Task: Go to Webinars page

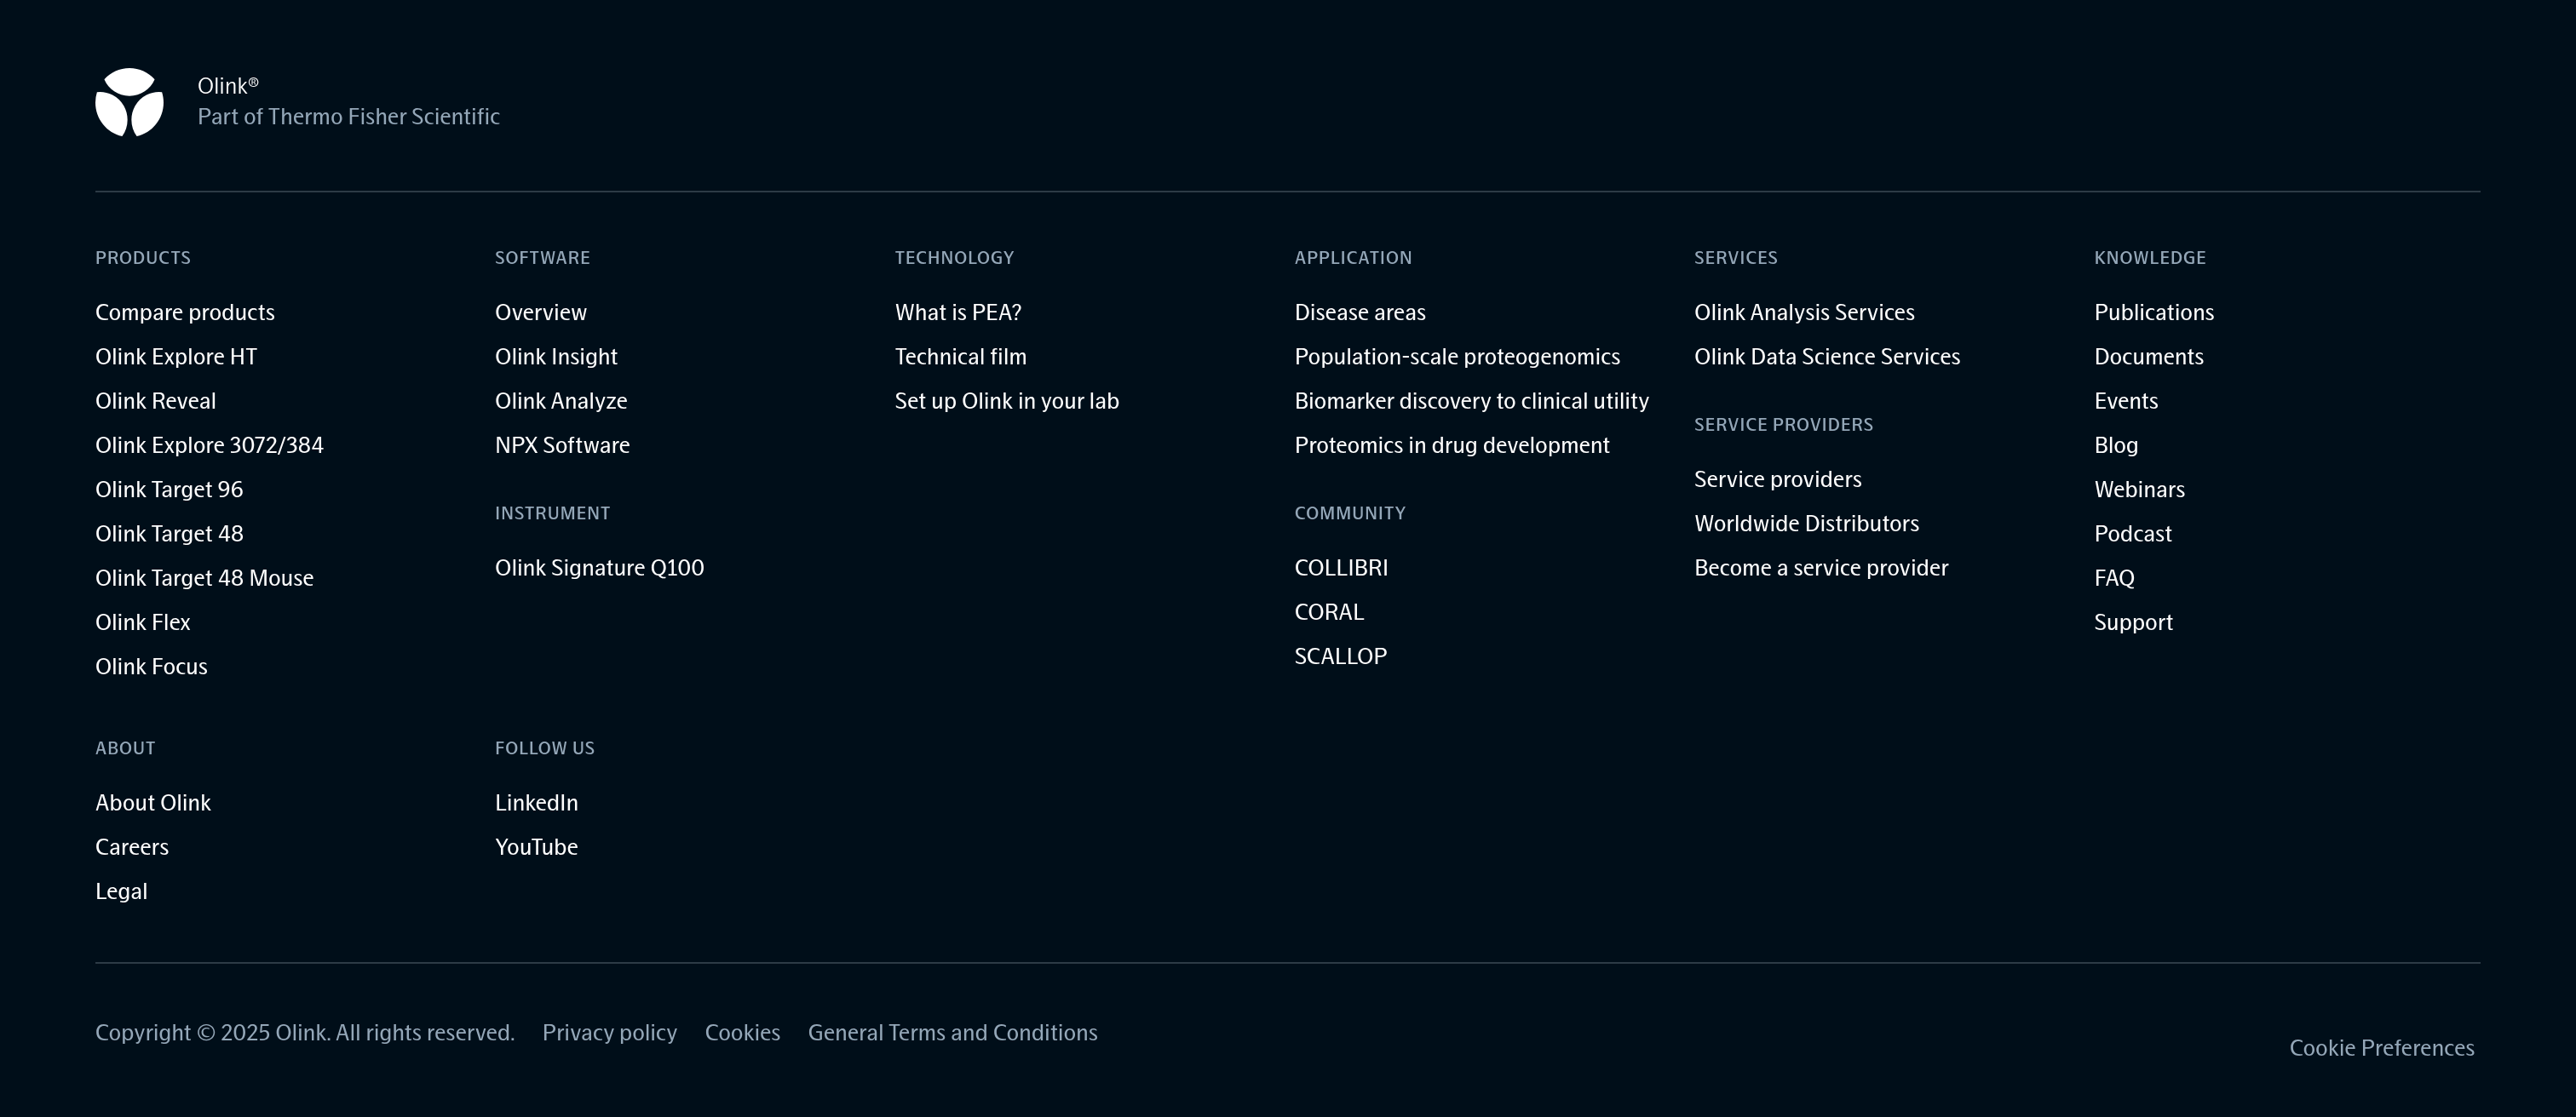Action: [x=2139, y=490]
